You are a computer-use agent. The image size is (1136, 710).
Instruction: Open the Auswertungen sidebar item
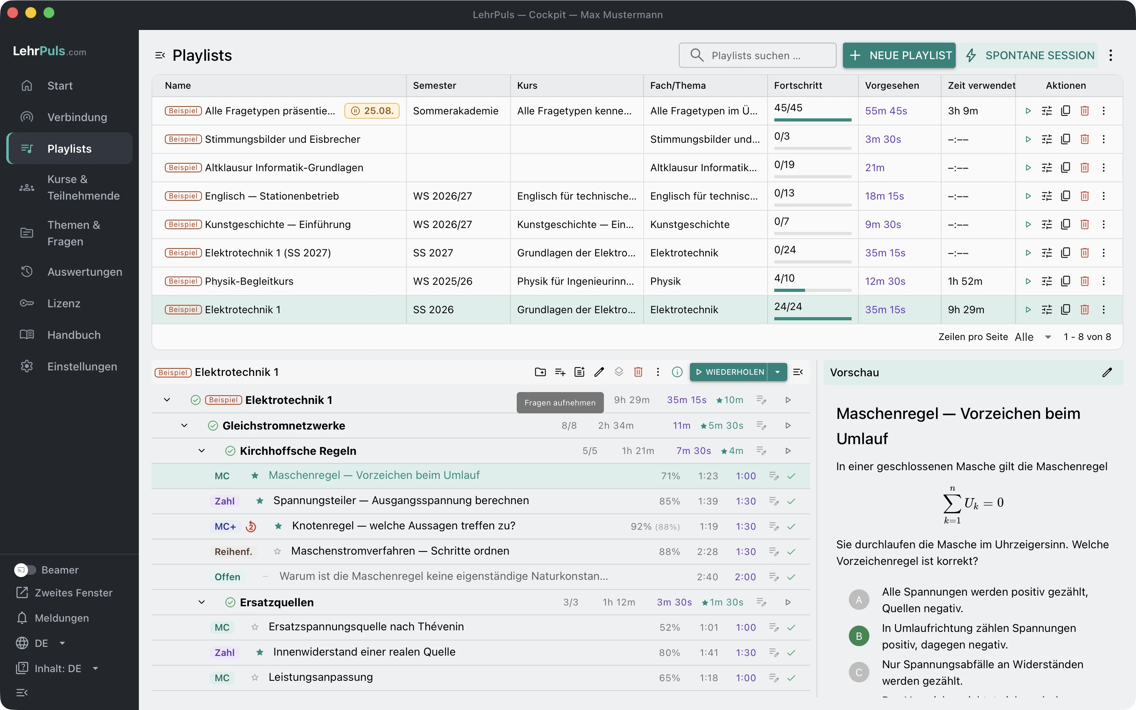point(69,272)
